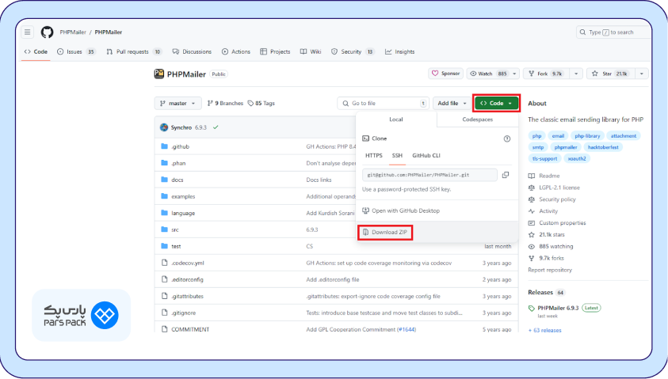Choose Open with GitHub Desktop
Viewport: 668px width, 379px height.
(405, 210)
